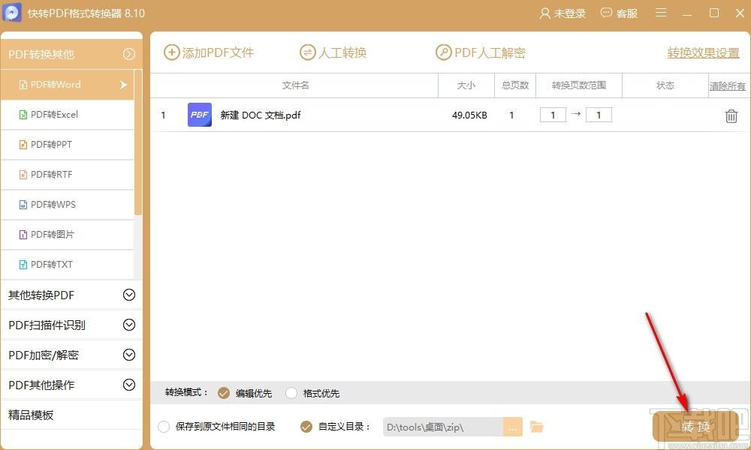Image resolution: width=751 pixels, height=450 pixels.
Task: Start conversion with 转换 button
Action: (695, 426)
